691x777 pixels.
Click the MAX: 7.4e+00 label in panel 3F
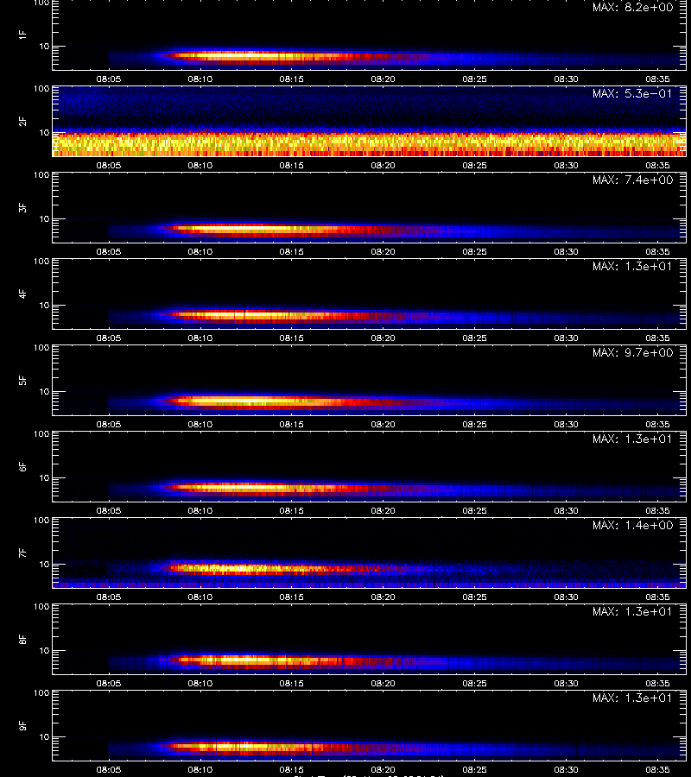tap(632, 180)
